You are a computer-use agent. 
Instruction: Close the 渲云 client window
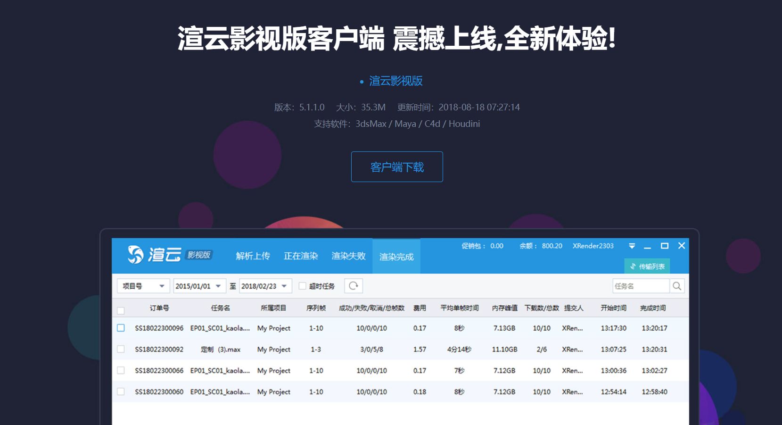click(682, 246)
